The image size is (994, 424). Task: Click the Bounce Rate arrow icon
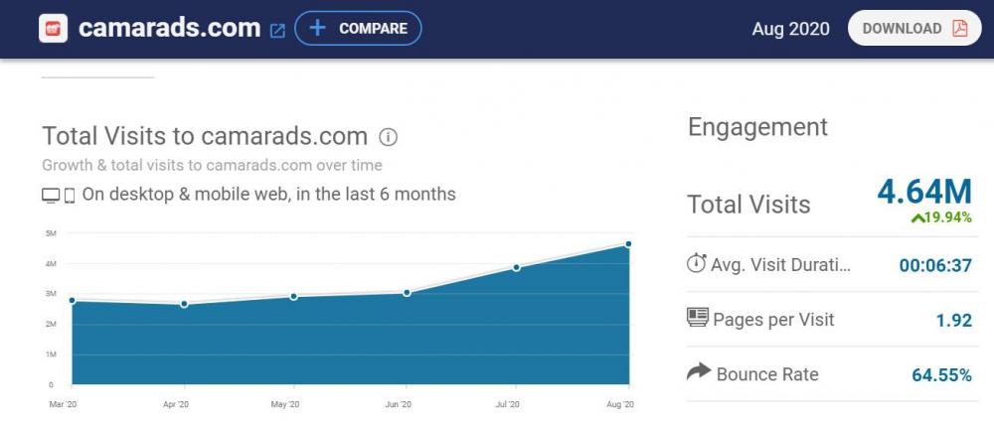tap(699, 372)
